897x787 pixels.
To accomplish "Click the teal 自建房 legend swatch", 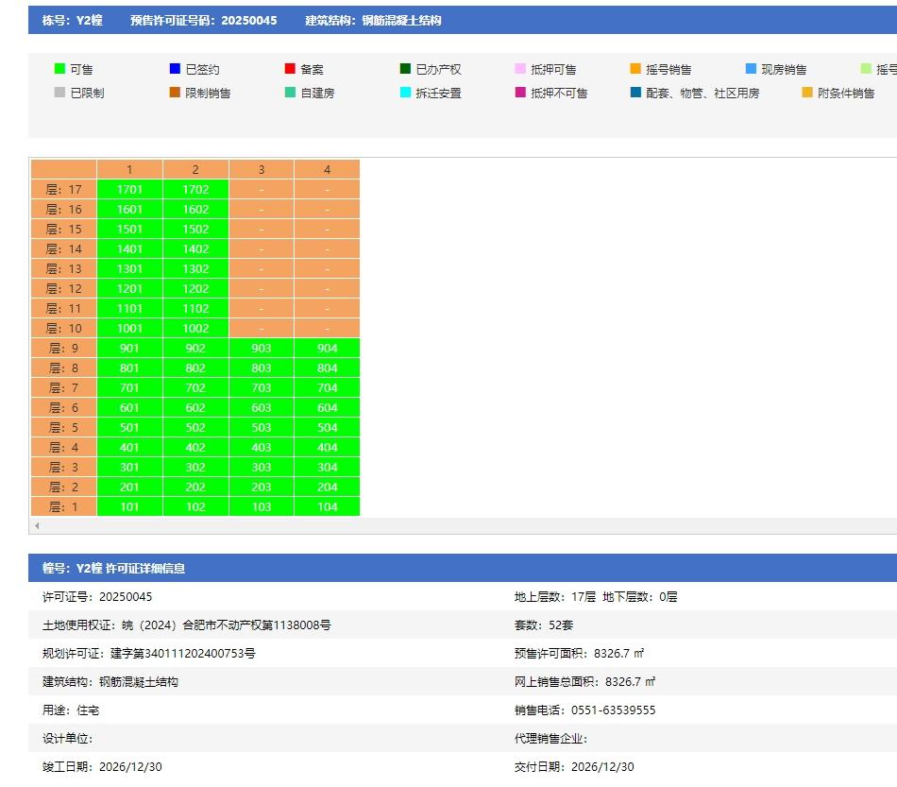I will 290,93.
